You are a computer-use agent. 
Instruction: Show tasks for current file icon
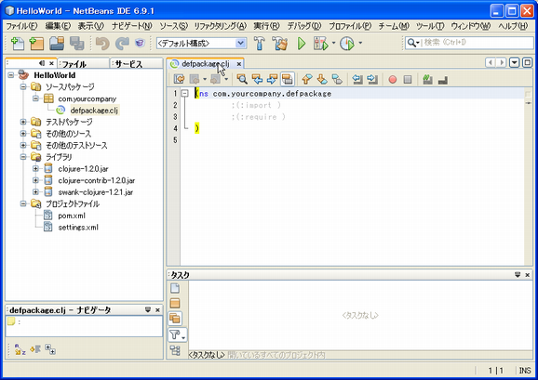click(x=175, y=288)
